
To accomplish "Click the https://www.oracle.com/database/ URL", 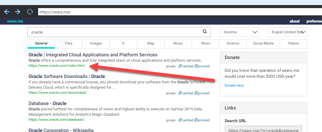I will (x=57, y=120).
